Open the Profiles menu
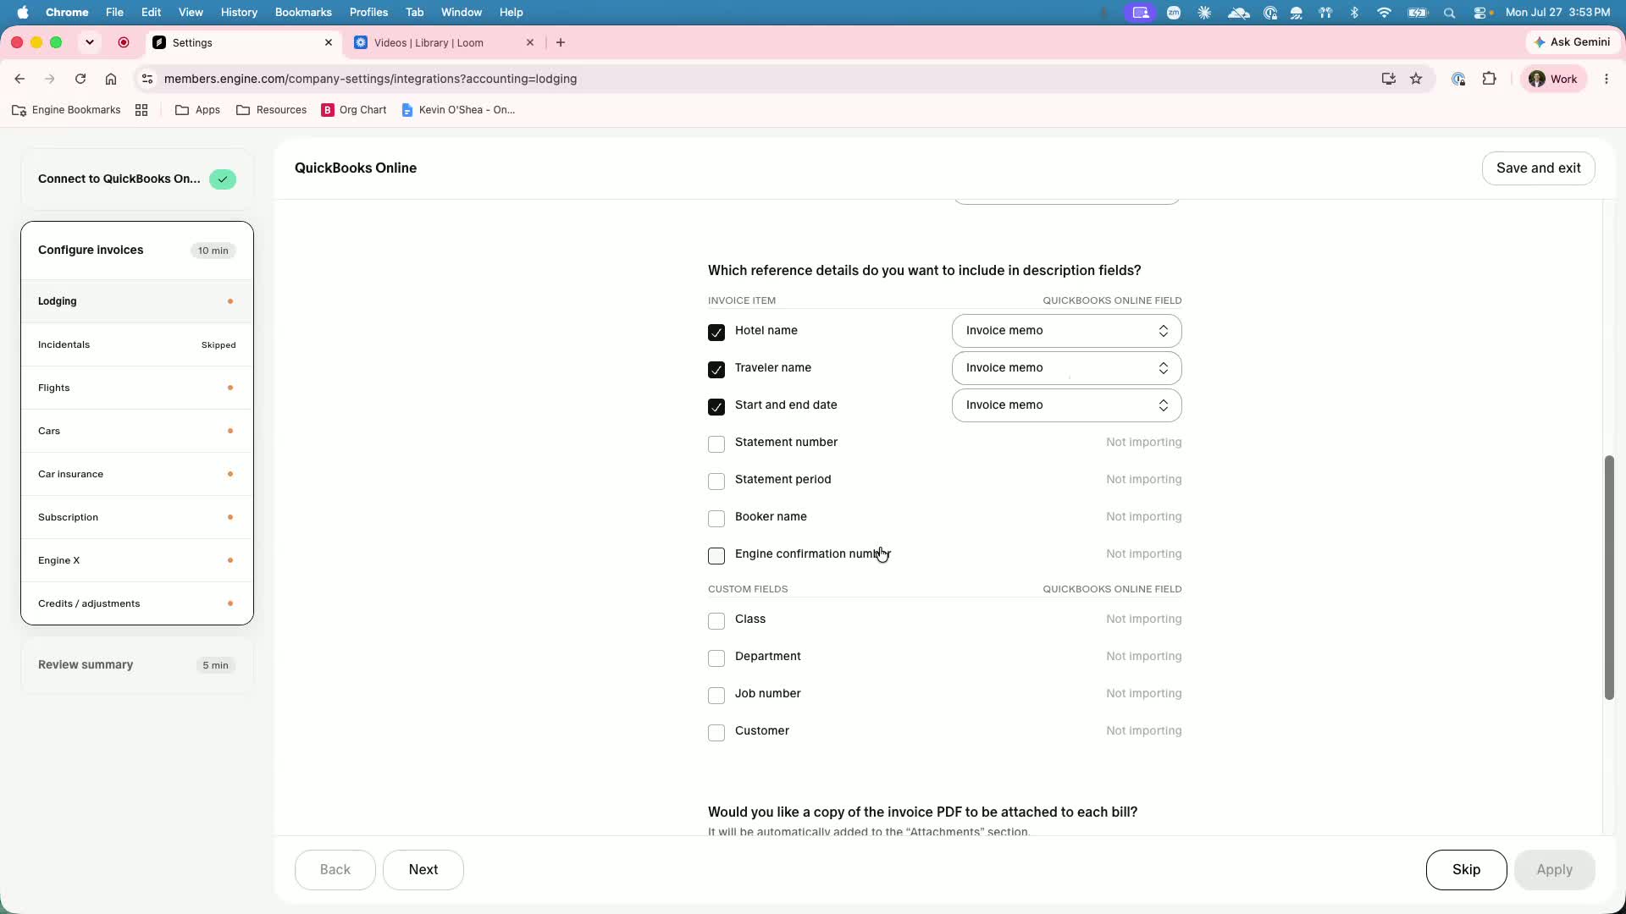Image resolution: width=1626 pixels, height=914 pixels. tap(368, 12)
